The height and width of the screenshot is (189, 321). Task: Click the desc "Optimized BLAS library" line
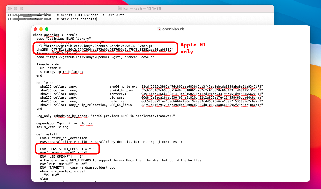click(x=64, y=39)
